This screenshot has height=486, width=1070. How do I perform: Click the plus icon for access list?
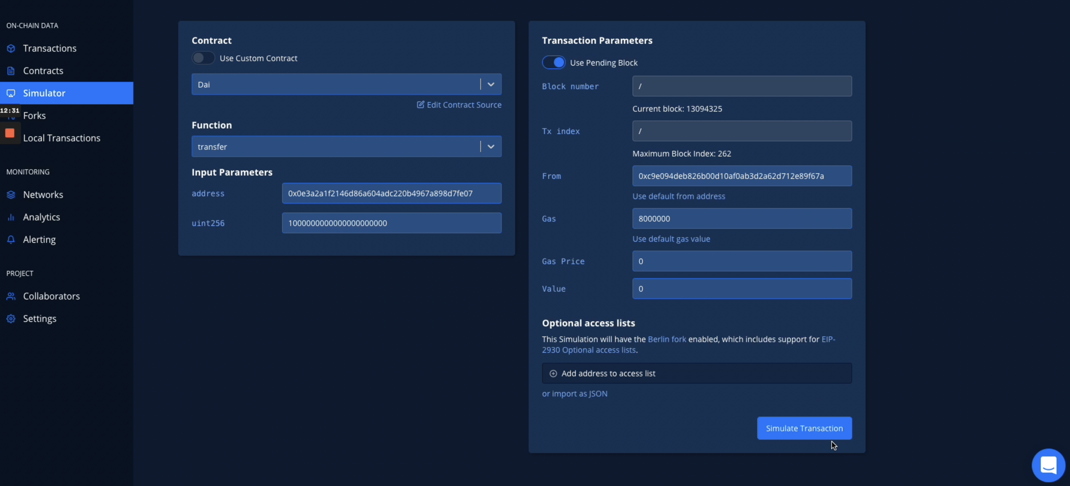553,373
